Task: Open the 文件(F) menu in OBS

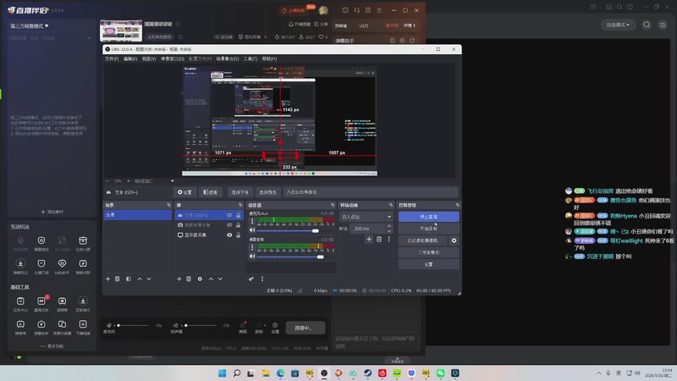Action: (x=112, y=58)
